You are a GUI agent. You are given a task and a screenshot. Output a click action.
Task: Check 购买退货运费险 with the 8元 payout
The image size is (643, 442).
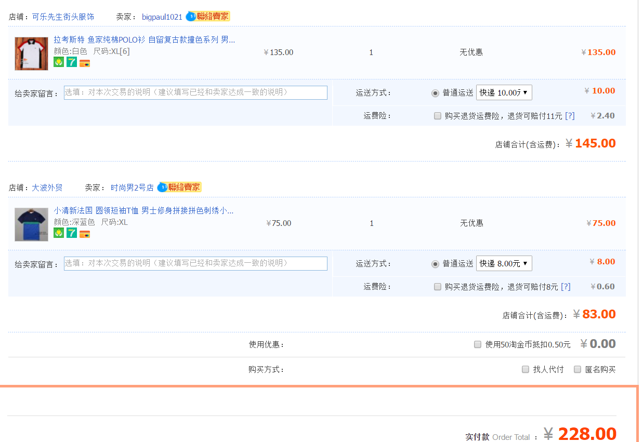click(x=438, y=287)
